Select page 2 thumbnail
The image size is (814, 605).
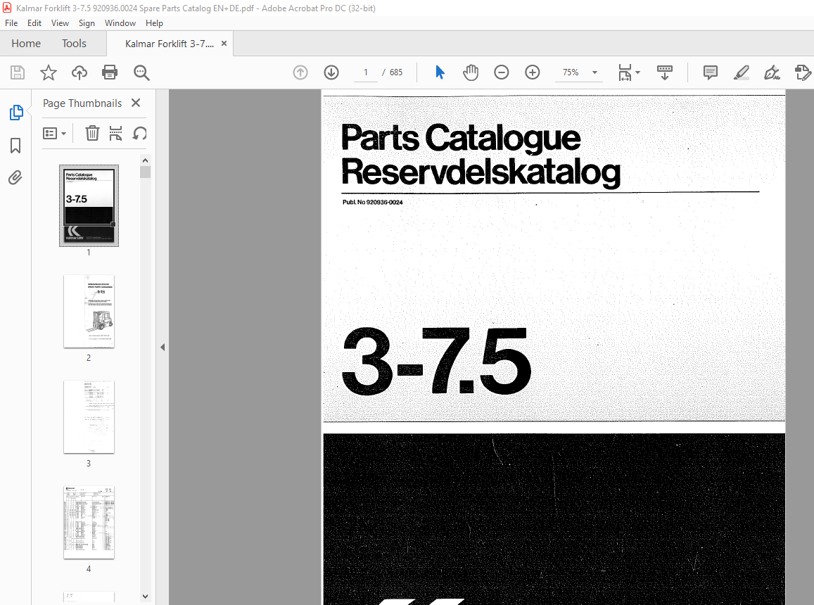(89, 311)
